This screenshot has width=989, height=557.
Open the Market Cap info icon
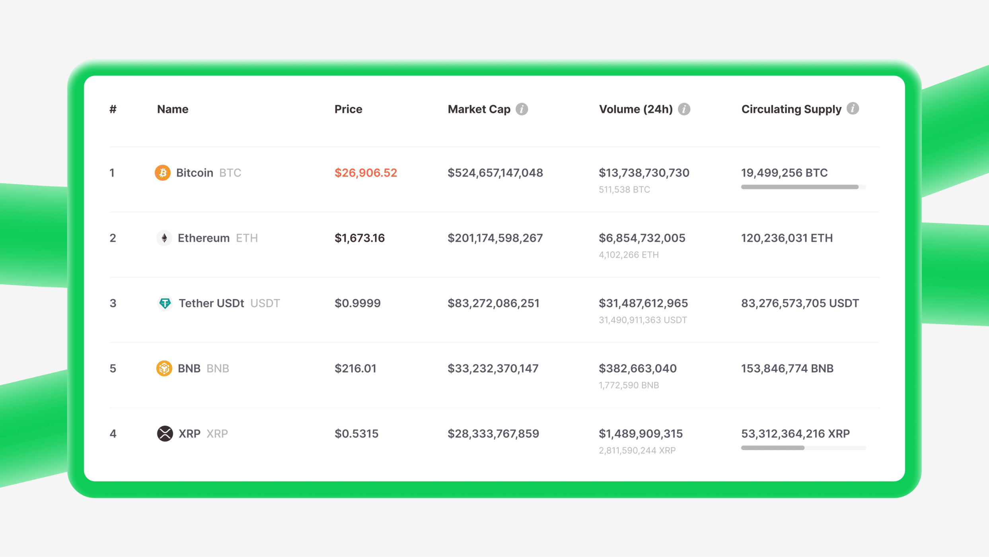coord(522,109)
